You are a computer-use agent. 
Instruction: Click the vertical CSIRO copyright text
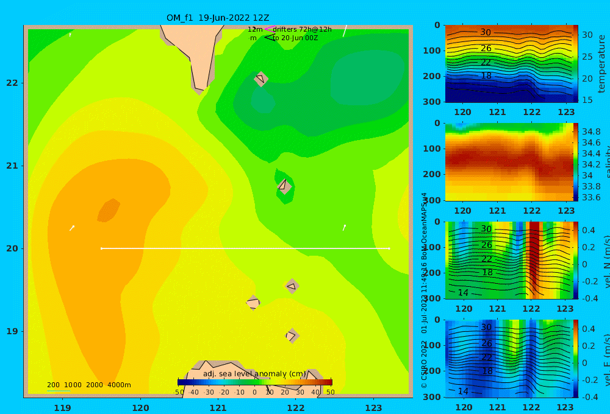[x=424, y=291]
